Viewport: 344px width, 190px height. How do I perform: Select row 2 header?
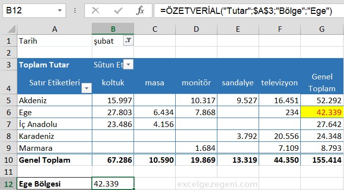(x=8, y=53)
